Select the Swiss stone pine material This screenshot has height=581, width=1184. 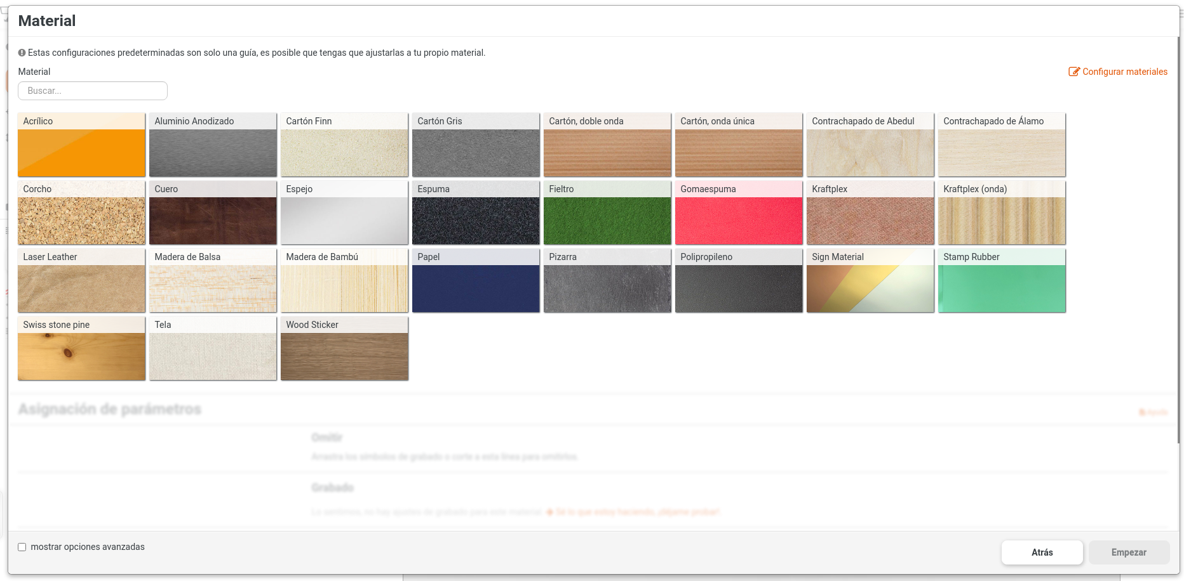[81, 349]
